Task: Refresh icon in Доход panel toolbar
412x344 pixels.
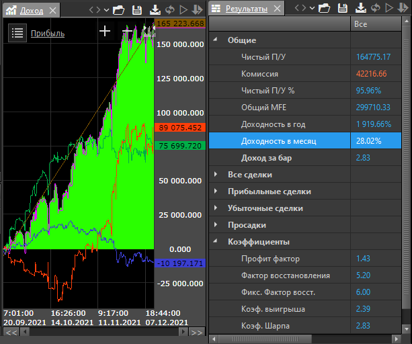Action: pyautogui.click(x=170, y=10)
